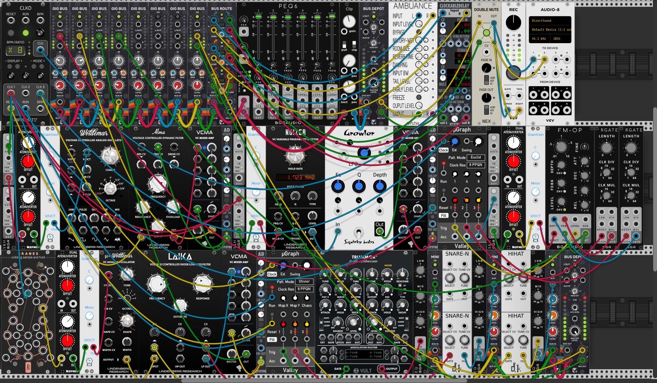Click Audio-8 To Device jack 3
Screen dimensions: 657x383
tap(556, 59)
